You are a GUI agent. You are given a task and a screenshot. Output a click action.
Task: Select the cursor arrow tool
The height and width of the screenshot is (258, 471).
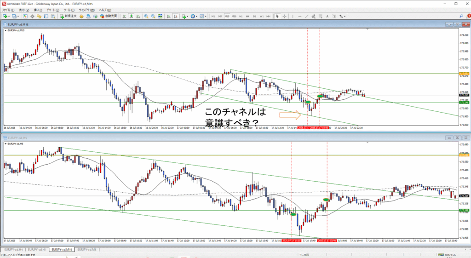pyautogui.click(x=277, y=16)
